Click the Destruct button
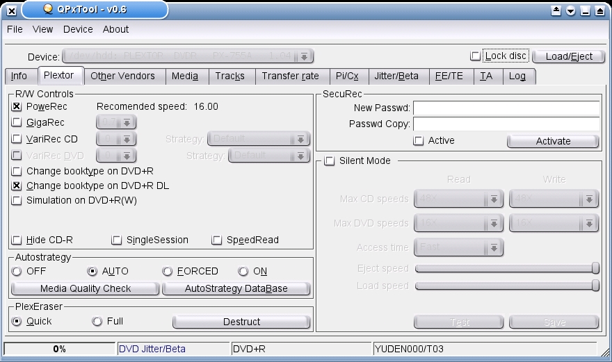612x362 pixels. [241, 322]
